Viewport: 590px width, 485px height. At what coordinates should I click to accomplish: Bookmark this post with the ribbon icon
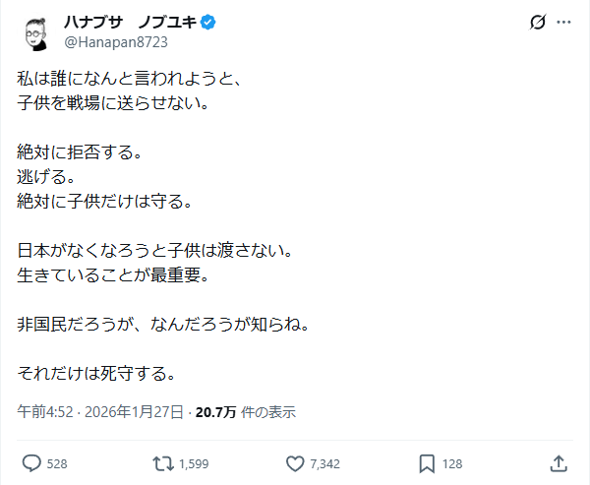coord(428,462)
